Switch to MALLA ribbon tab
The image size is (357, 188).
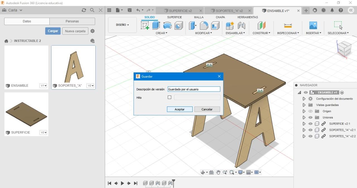click(199, 17)
